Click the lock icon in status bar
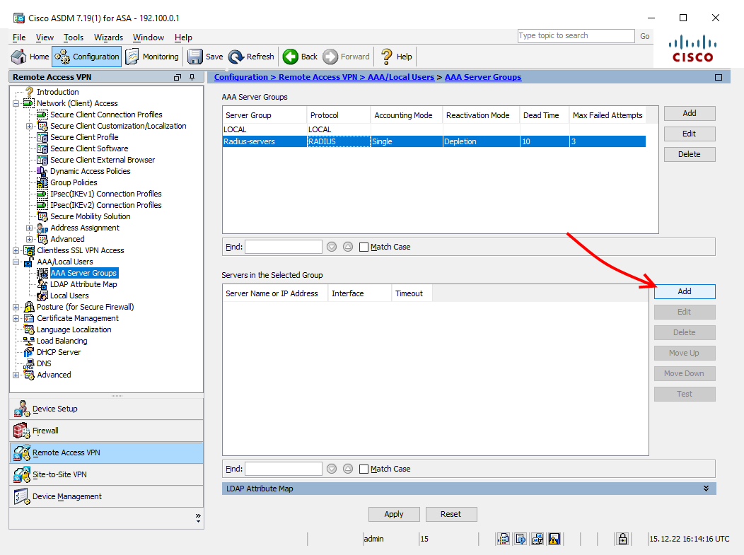Screen dimensions: 744x555 [x=622, y=539]
